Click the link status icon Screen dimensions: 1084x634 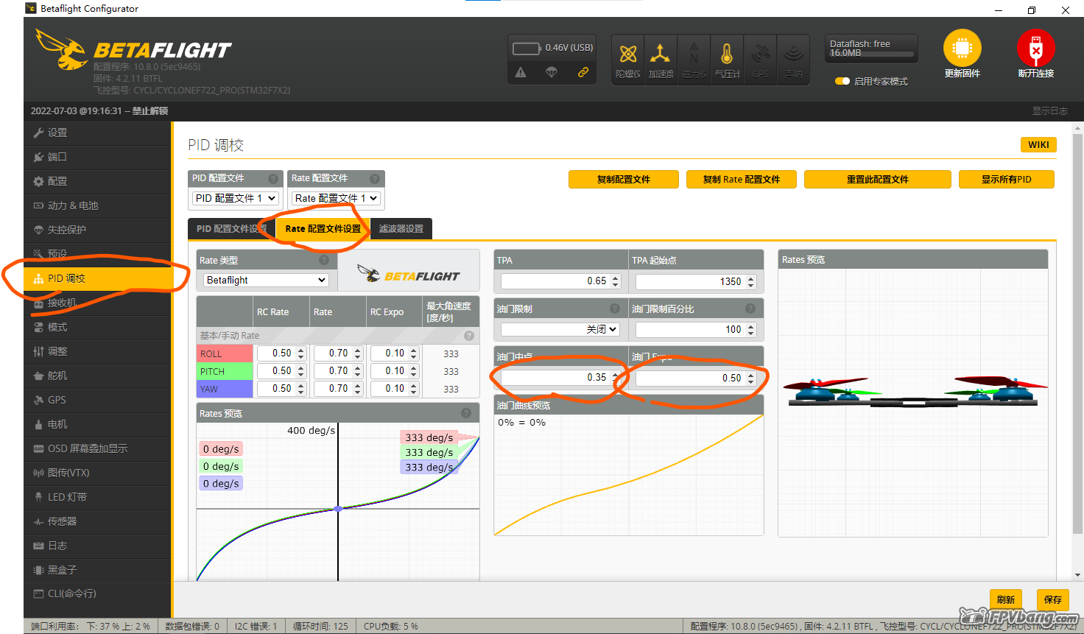click(583, 72)
